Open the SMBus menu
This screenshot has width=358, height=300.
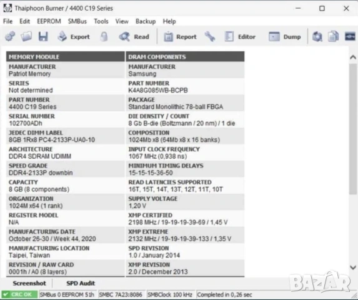coord(77,21)
